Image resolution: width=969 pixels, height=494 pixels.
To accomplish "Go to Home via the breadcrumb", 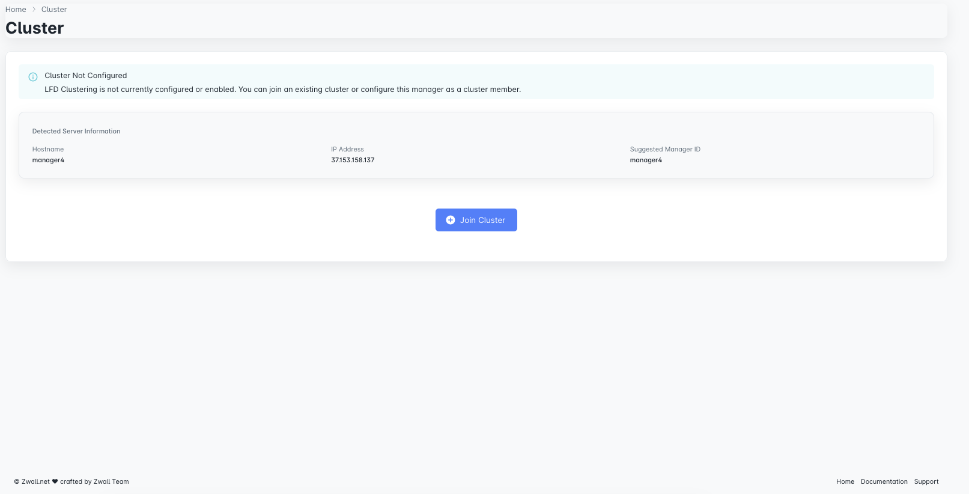I will point(16,10).
